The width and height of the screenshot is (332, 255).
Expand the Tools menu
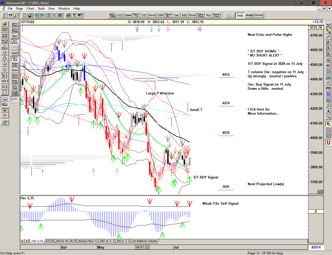(41, 9)
